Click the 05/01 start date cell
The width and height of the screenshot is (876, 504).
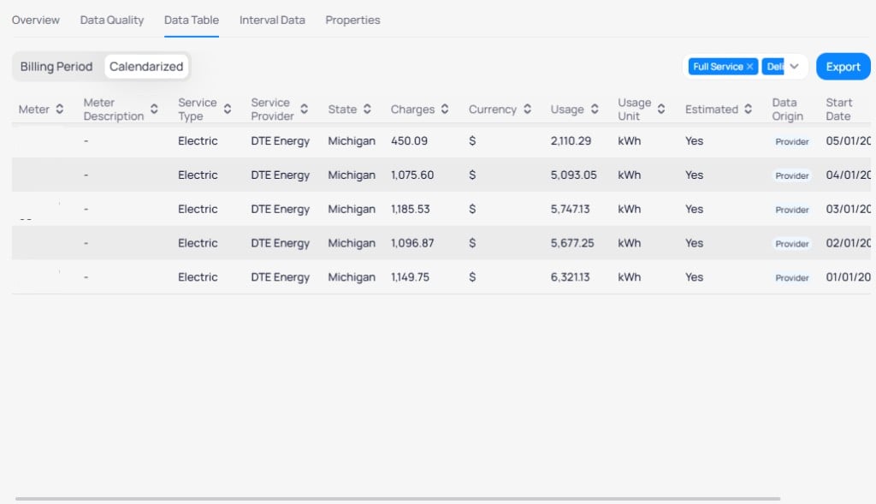tap(848, 141)
